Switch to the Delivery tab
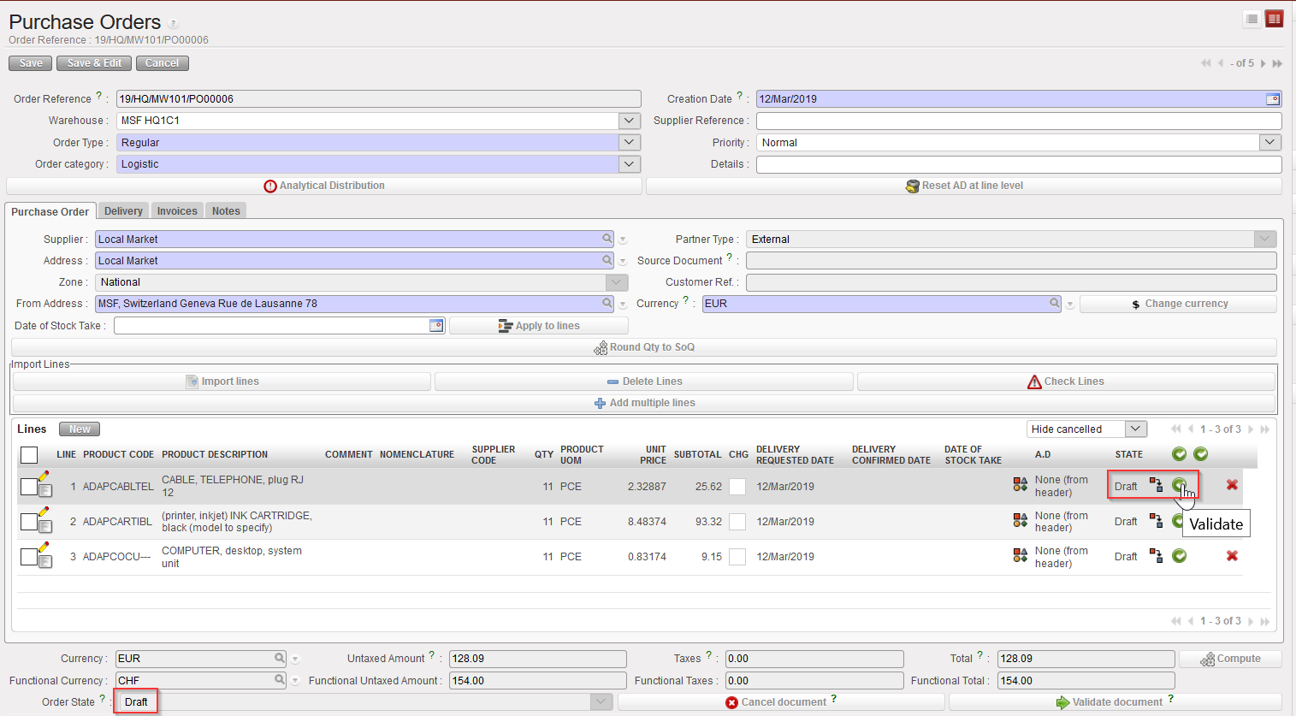The image size is (1296, 716). [x=123, y=211]
